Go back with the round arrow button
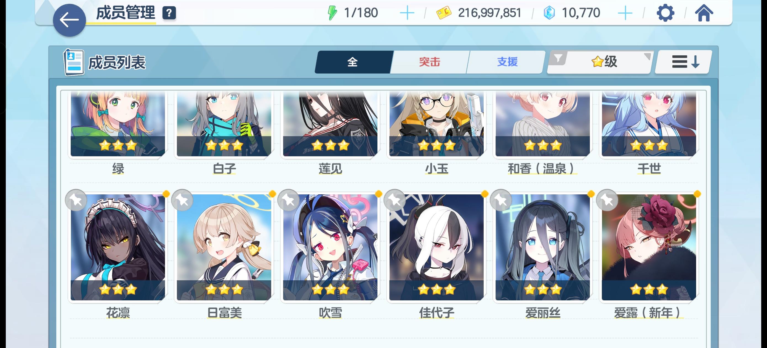Viewport: 767px width, 348px height. [69, 20]
